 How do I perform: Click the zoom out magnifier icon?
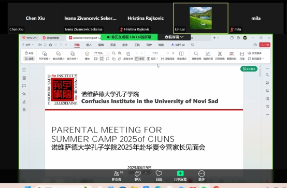[113, 53]
